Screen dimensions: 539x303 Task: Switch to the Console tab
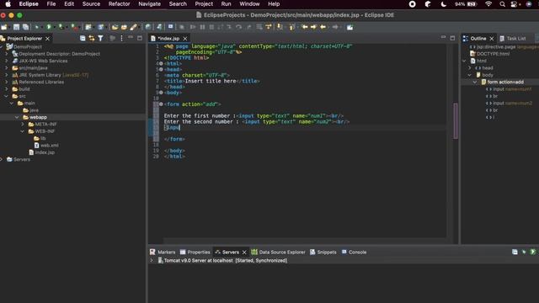pyautogui.click(x=354, y=252)
